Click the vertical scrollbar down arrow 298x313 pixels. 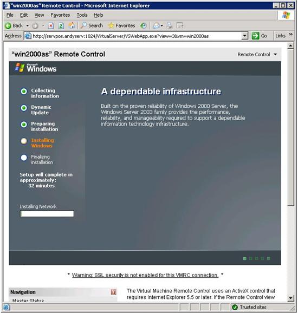pyautogui.click(x=290, y=298)
